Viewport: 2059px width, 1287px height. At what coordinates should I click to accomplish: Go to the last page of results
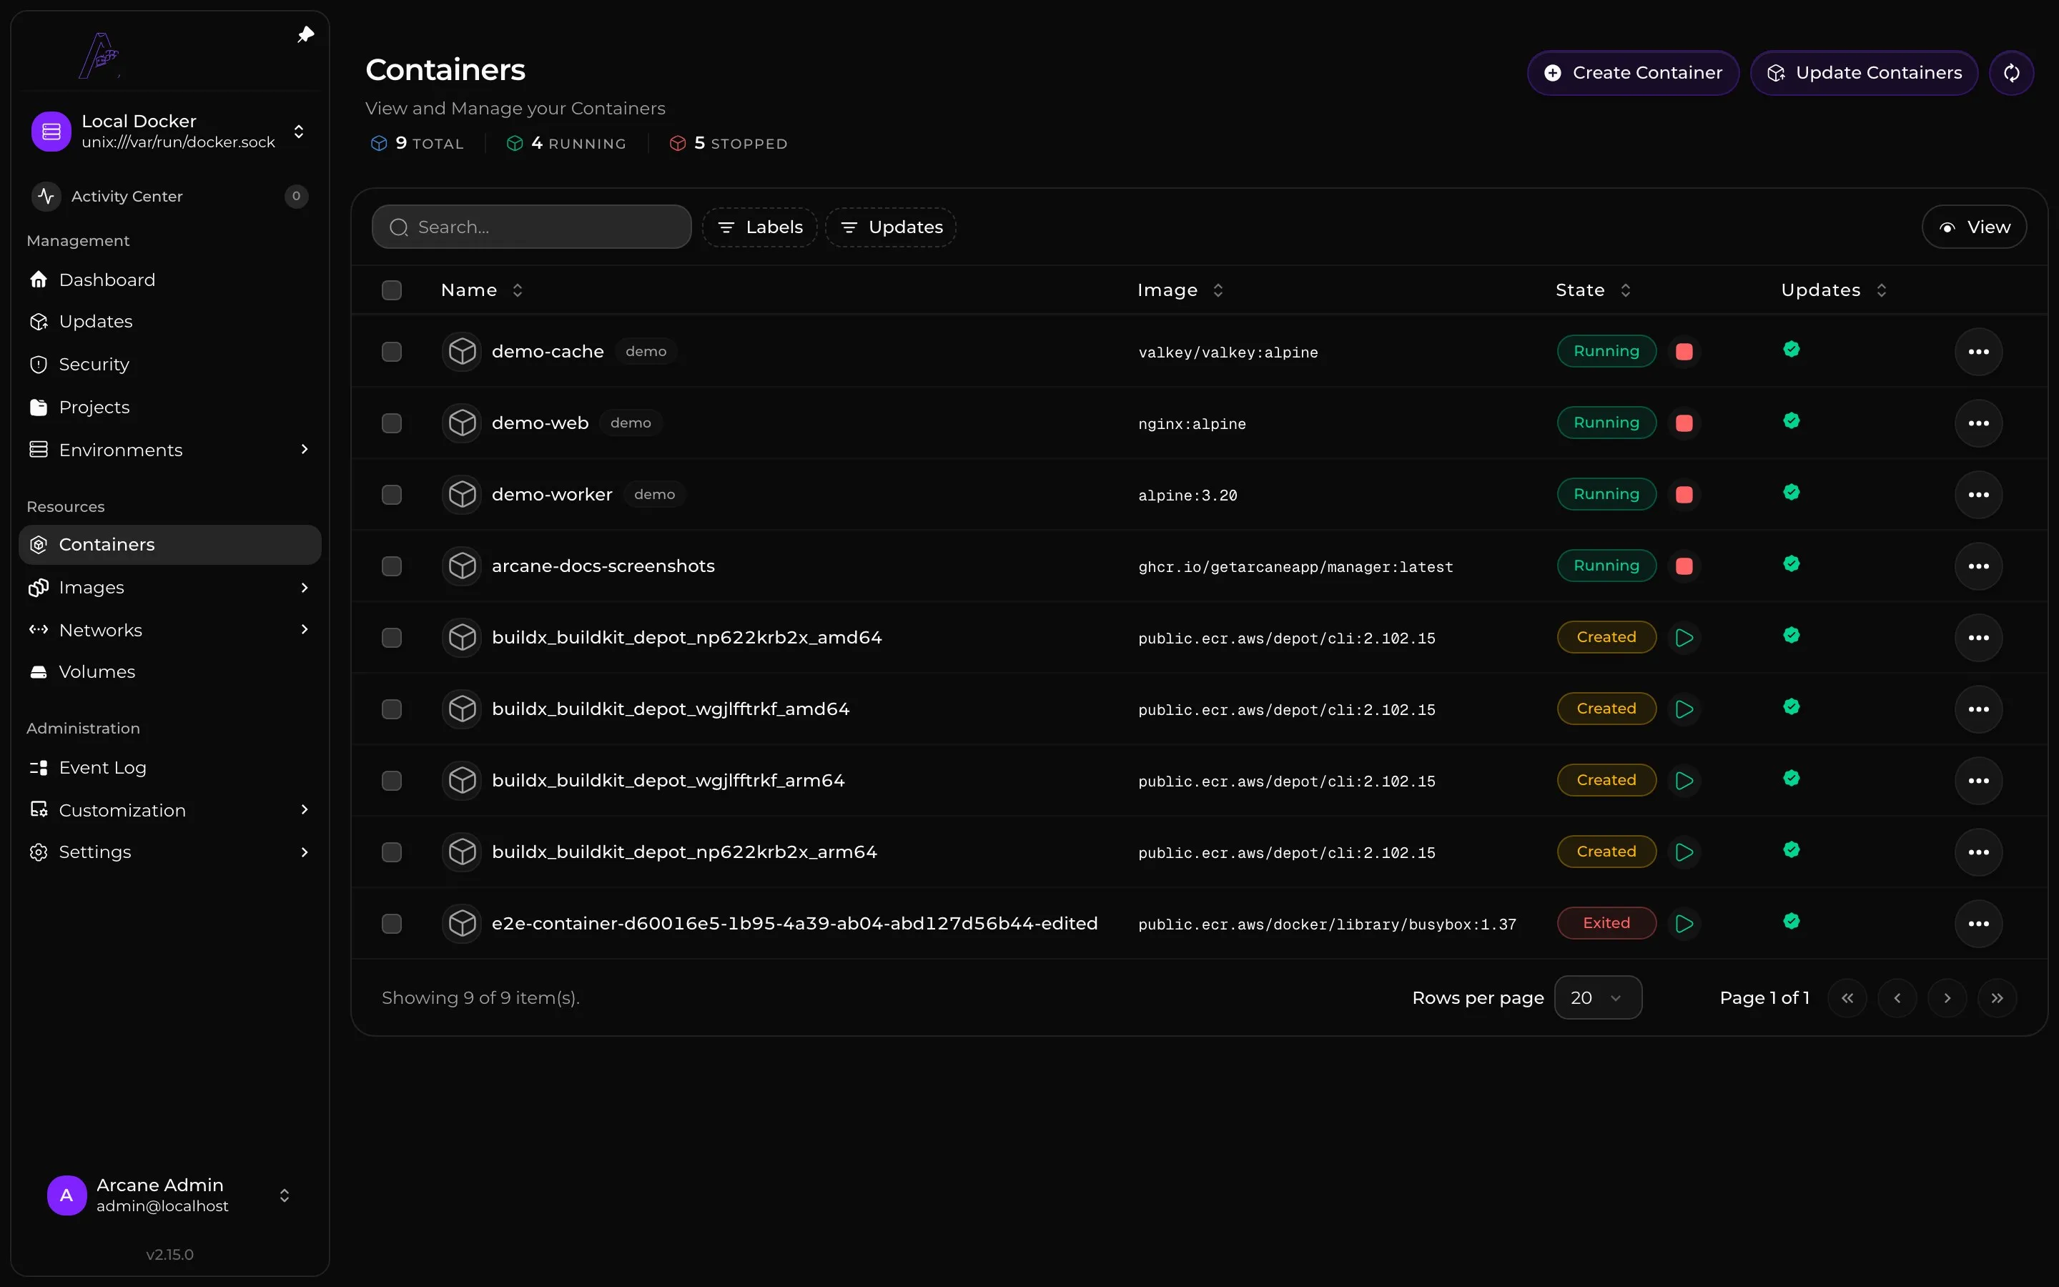1997,997
